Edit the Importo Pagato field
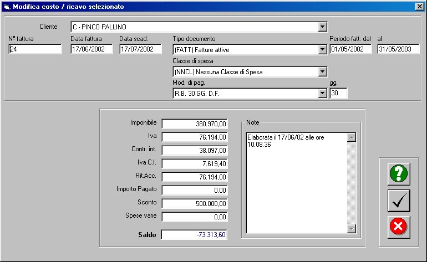427x262 pixels. click(195, 190)
